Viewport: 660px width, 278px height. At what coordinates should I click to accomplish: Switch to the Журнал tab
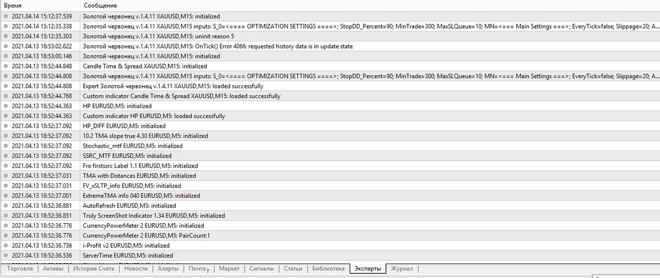(x=402, y=268)
